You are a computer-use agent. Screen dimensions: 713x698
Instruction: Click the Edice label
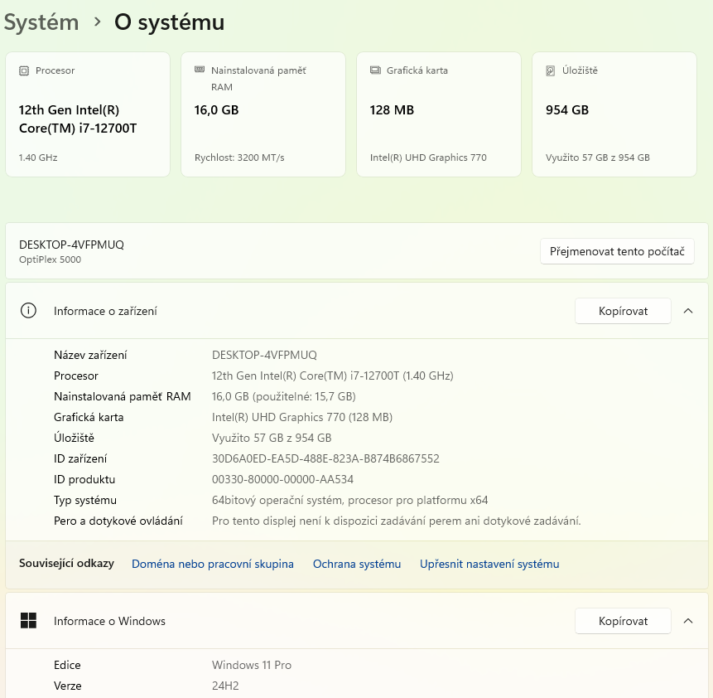(67, 665)
